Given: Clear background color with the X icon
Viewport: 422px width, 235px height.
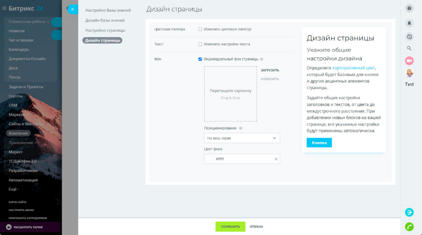Looking at the screenshot, I should coord(276,159).
